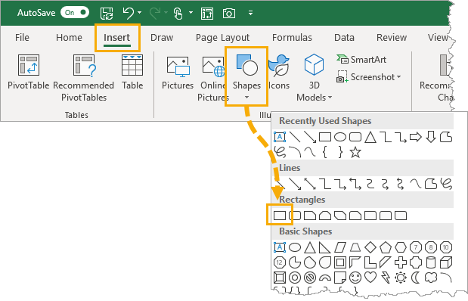Open the Page Layout tab
This screenshot has width=468, height=301.
tap(222, 38)
